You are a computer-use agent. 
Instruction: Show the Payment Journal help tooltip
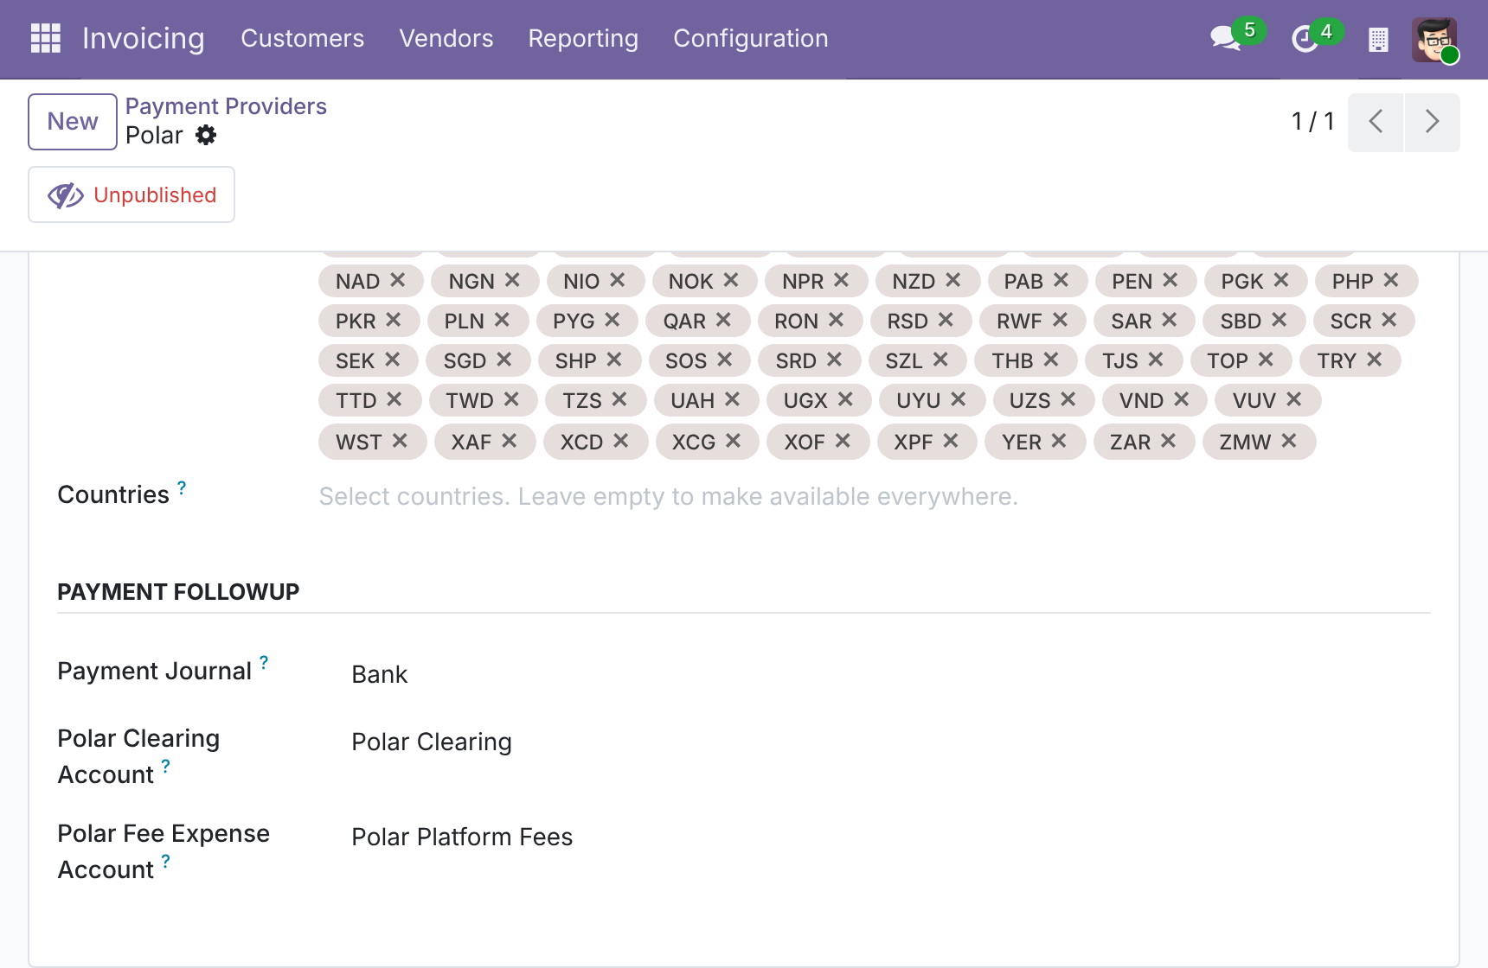(264, 661)
